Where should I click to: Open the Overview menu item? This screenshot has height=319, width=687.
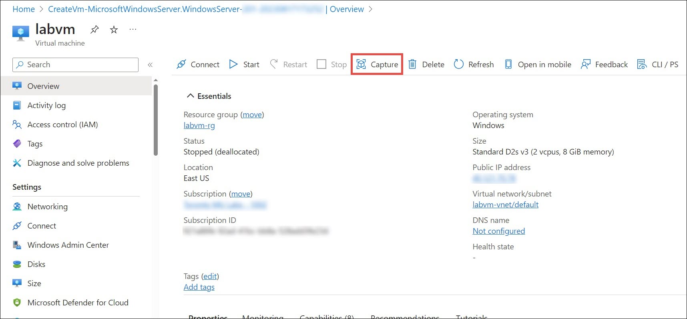pos(76,86)
